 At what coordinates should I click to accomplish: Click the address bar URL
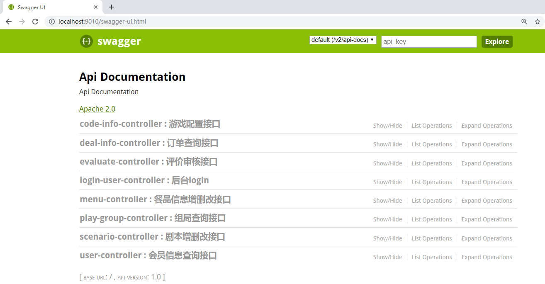pyautogui.click(x=102, y=22)
